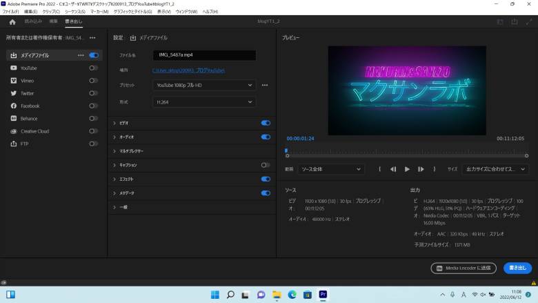The height and width of the screenshot is (303, 538).
Task: Open the output location link
Action: 188,70
